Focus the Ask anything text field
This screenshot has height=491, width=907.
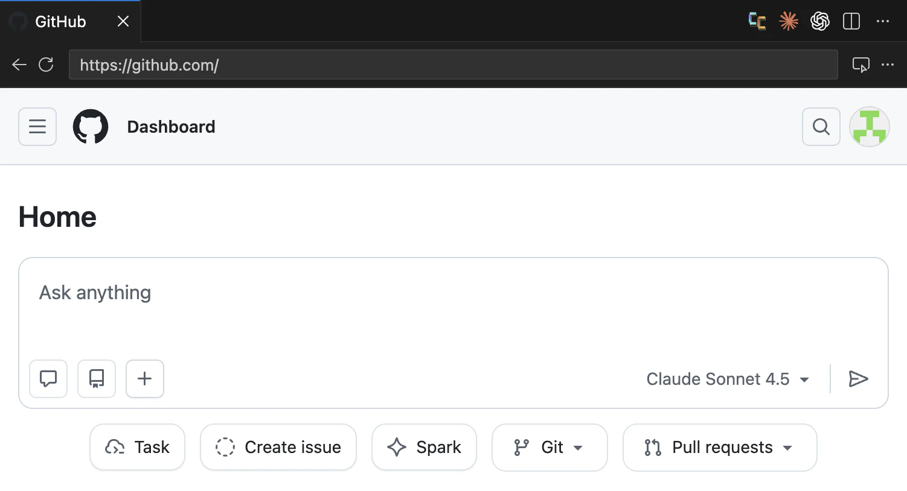[453, 308]
